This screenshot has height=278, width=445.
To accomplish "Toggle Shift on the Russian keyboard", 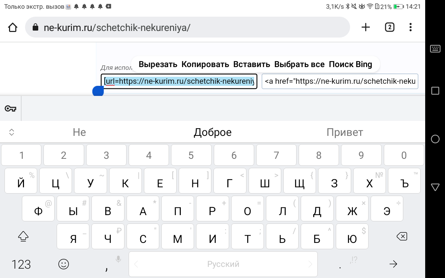I will (23, 236).
